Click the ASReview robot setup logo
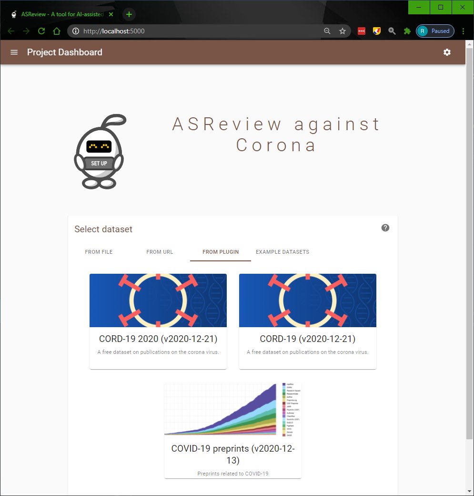 100,152
